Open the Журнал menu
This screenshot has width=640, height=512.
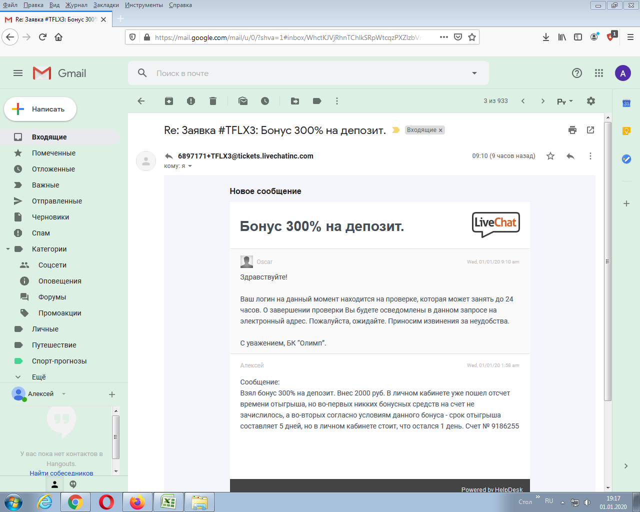coord(76,5)
